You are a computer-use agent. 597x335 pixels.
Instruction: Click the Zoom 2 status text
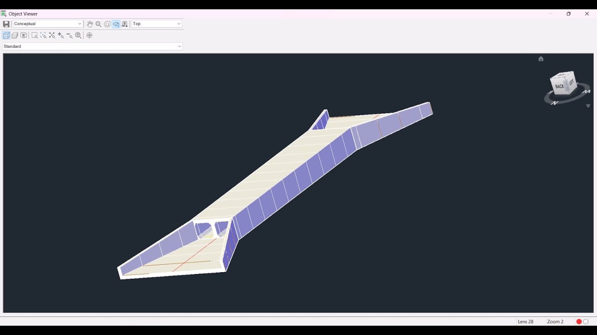point(555,322)
